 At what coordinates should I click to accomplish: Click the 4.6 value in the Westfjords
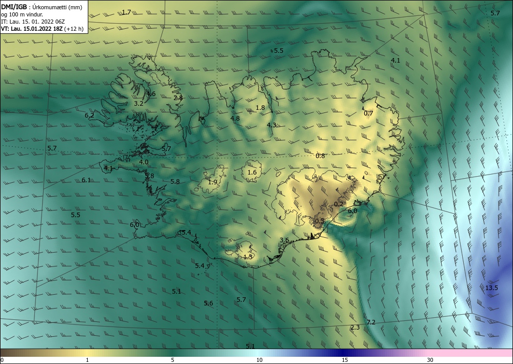pyautogui.click(x=151, y=93)
